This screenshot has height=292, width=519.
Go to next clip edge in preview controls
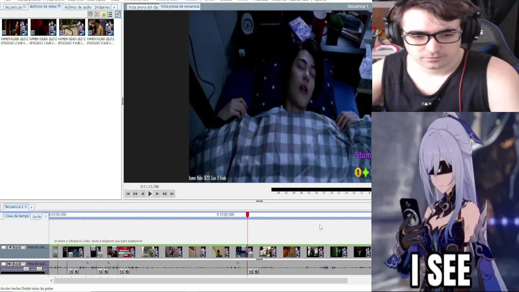coord(165,194)
